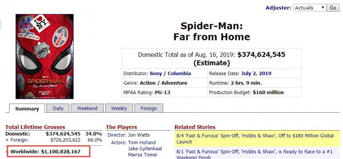
Task: Click the Action / Adventure genre link
Action: tap(164, 83)
